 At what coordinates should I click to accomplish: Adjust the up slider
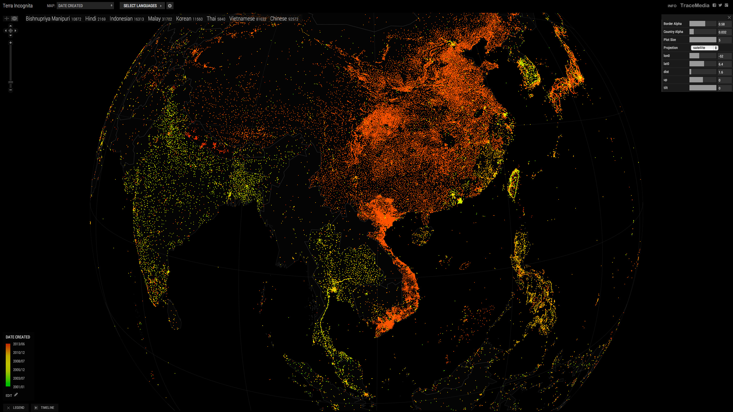click(x=703, y=80)
